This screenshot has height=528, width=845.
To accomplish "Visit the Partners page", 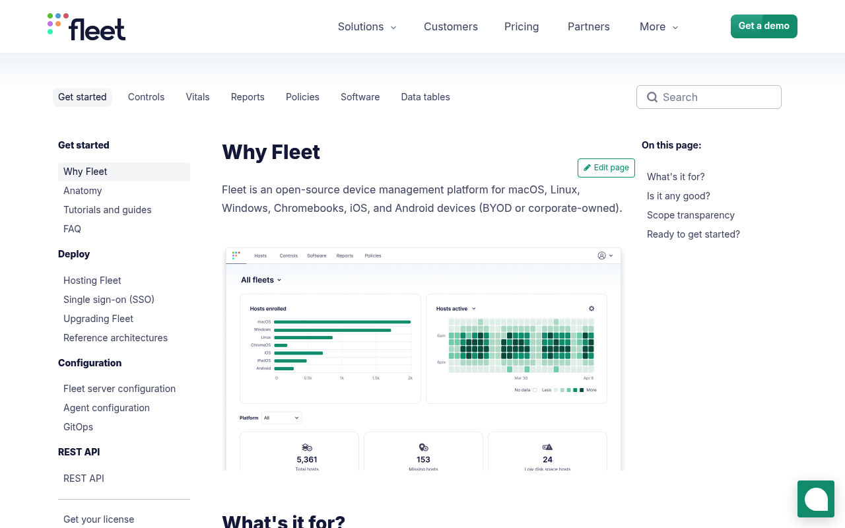I will (589, 26).
